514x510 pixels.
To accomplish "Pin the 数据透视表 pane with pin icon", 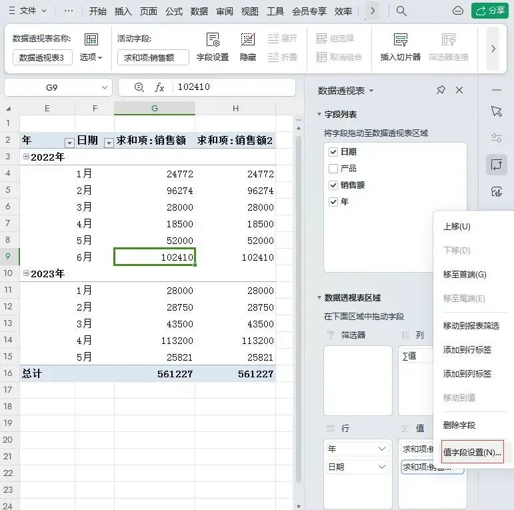I will [441, 90].
